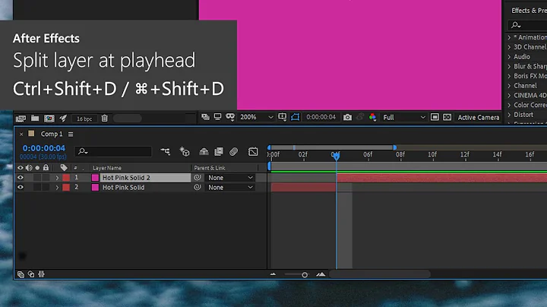Open Comp 1 panel menu icon
This screenshot has height=307, width=547.
(x=71, y=134)
